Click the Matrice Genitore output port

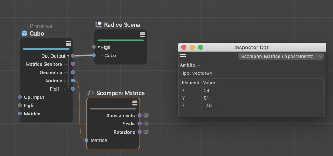73,64
